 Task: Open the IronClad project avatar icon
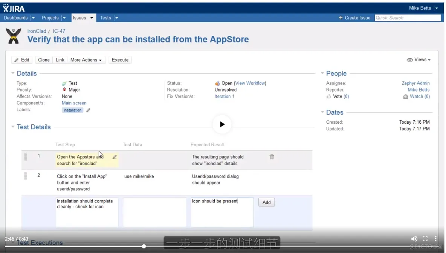[13, 36]
